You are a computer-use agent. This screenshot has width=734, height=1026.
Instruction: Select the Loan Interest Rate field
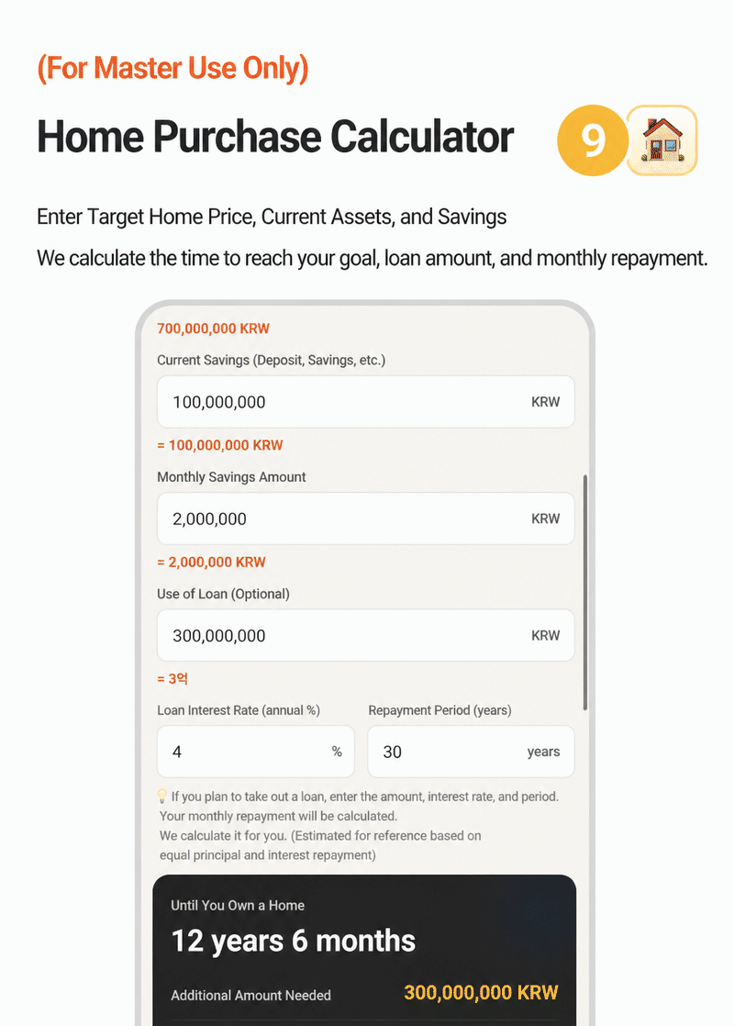256,752
